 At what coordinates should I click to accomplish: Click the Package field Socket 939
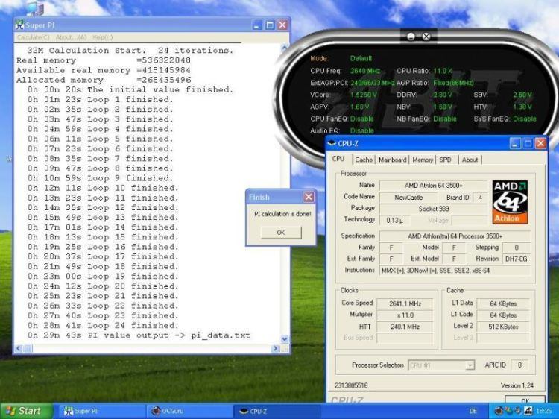[x=433, y=209]
